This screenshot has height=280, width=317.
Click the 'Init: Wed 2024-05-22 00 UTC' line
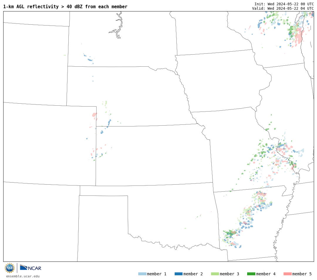click(284, 4)
